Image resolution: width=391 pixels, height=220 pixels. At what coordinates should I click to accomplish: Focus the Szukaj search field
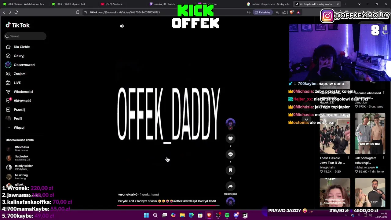point(25,36)
